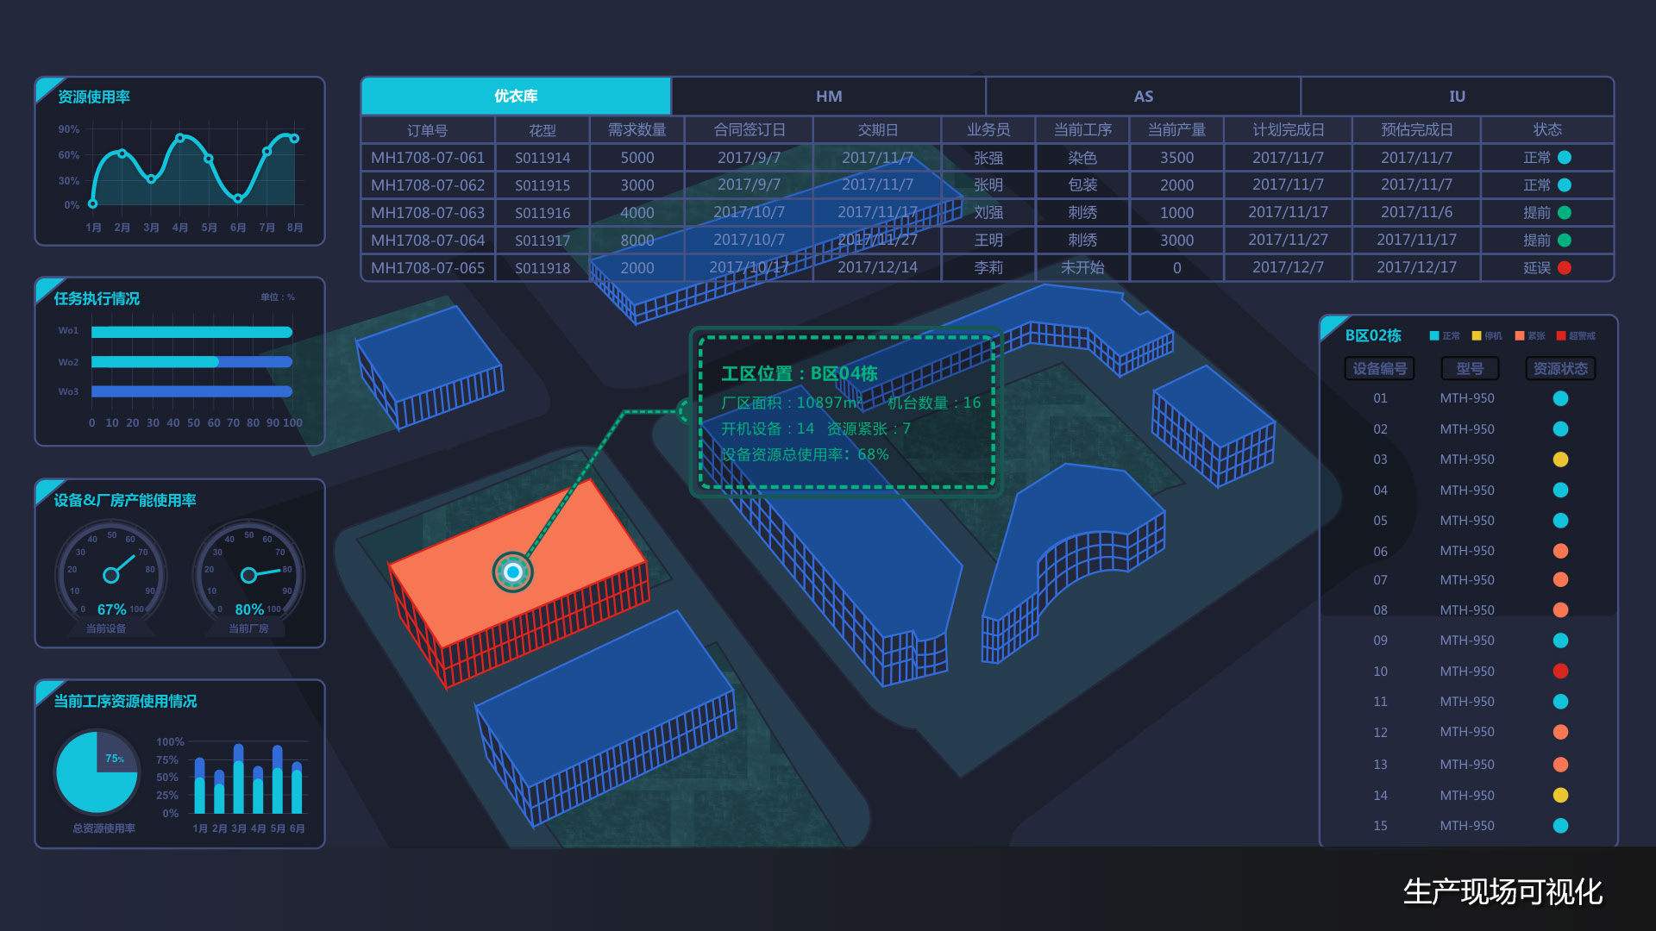Switch to the HM tab

tap(829, 96)
